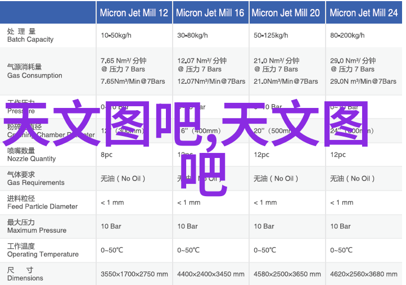Click the 4580x2500x3650 mm dimensions cell
The height and width of the screenshot is (285, 406).
[x=287, y=274]
